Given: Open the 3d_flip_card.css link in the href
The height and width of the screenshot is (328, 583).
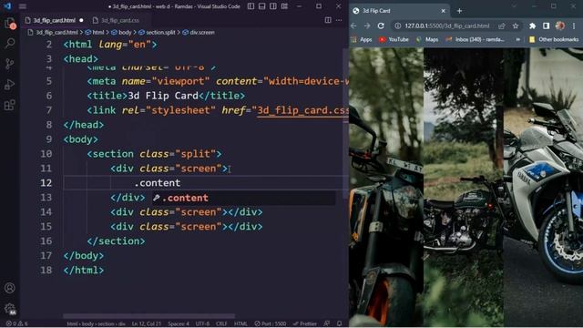Looking at the screenshot, I should coord(302,110).
